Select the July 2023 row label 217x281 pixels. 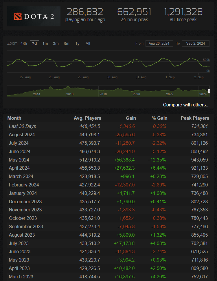click(19, 243)
